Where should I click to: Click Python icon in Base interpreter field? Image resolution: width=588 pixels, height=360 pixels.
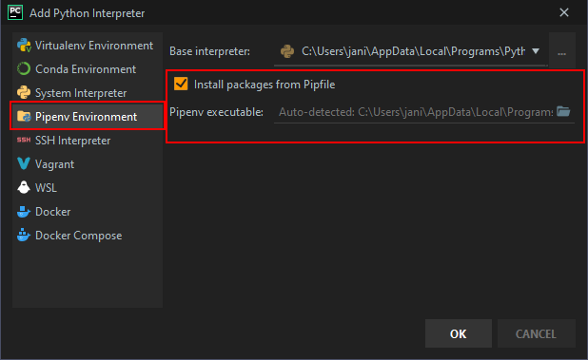[287, 51]
